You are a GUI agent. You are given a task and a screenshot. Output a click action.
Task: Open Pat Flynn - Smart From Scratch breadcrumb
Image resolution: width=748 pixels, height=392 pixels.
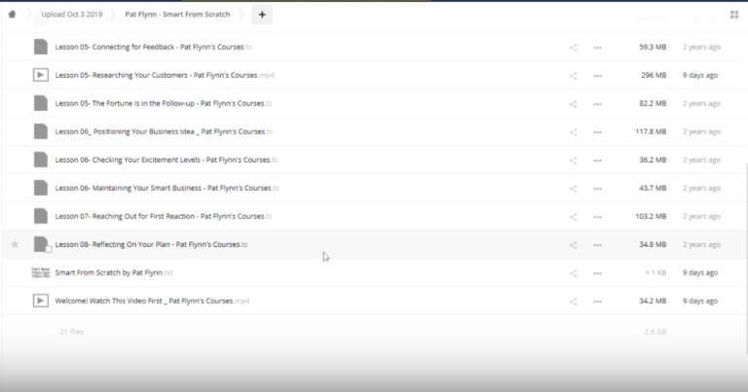click(177, 15)
